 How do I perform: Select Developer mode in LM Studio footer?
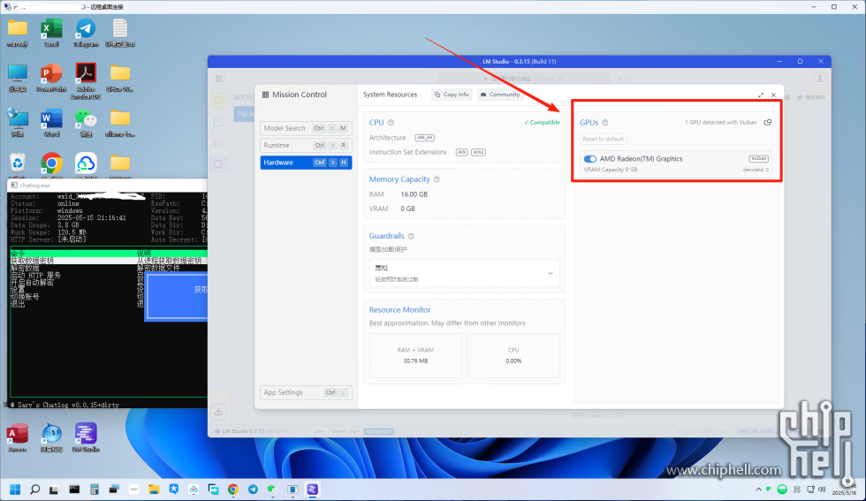click(x=378, y=431)
